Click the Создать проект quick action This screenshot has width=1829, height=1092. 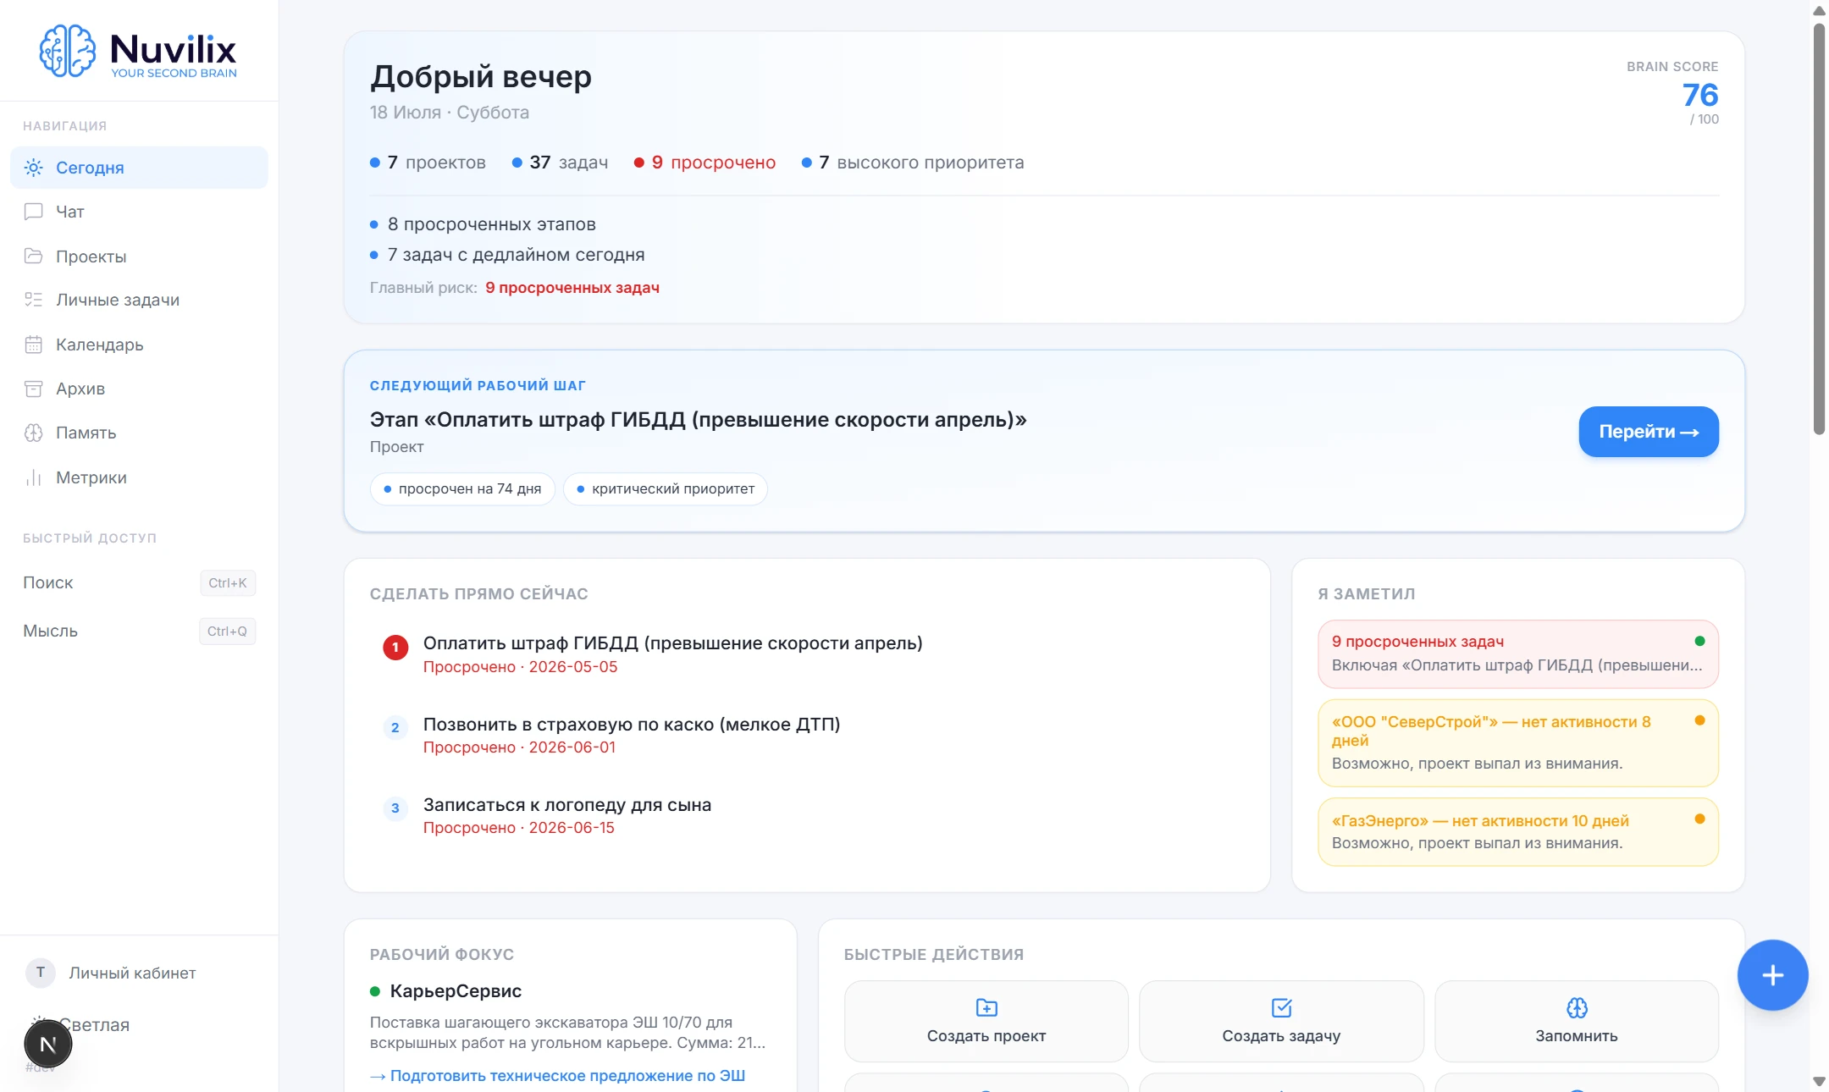(986, 1021)
